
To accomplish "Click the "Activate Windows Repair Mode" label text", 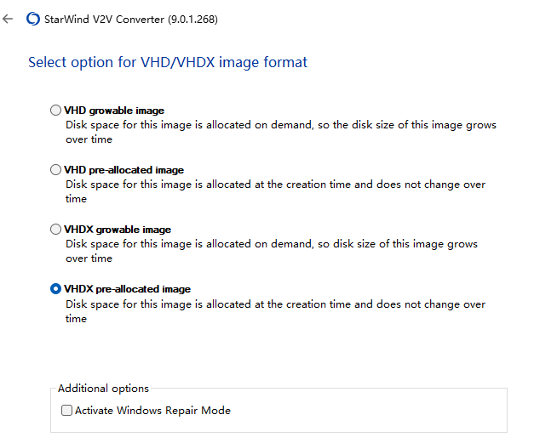I will (152, 411).
